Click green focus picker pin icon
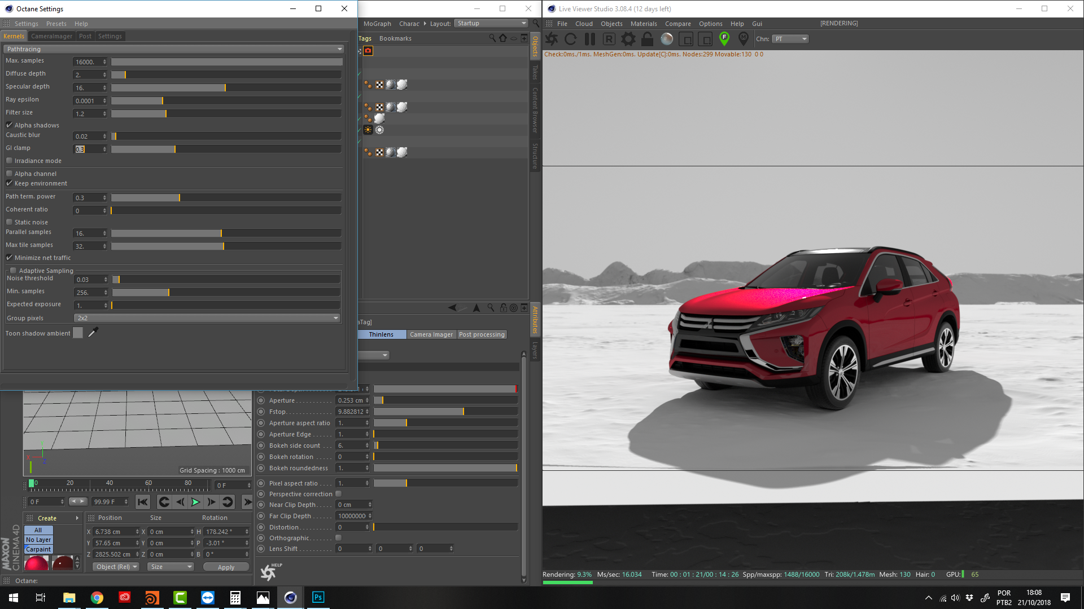 coord(724,38)
